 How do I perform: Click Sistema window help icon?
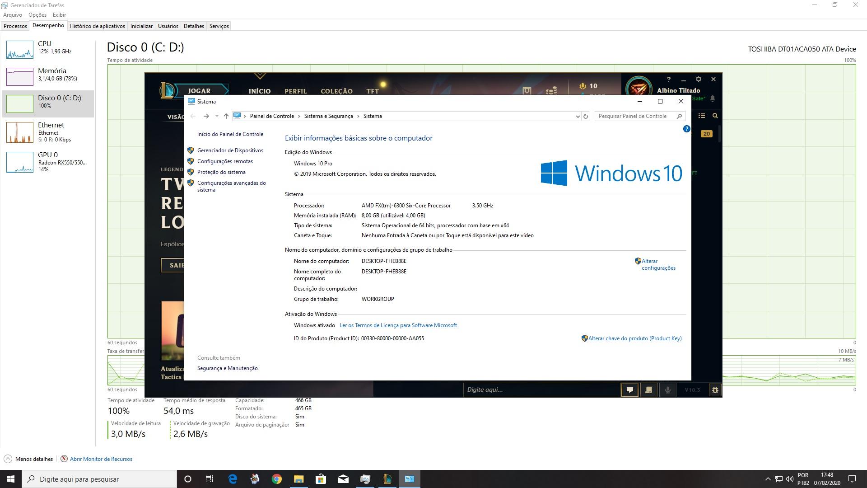click(686, 129)
